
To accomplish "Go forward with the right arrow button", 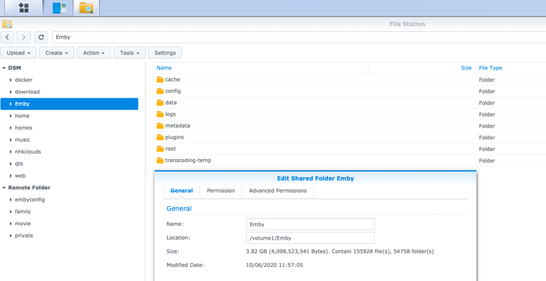I will [x=24, y=37].
